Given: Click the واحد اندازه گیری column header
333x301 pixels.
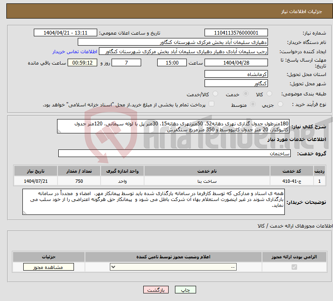Looking at the screenshot, I should click(x=122, y=171).
